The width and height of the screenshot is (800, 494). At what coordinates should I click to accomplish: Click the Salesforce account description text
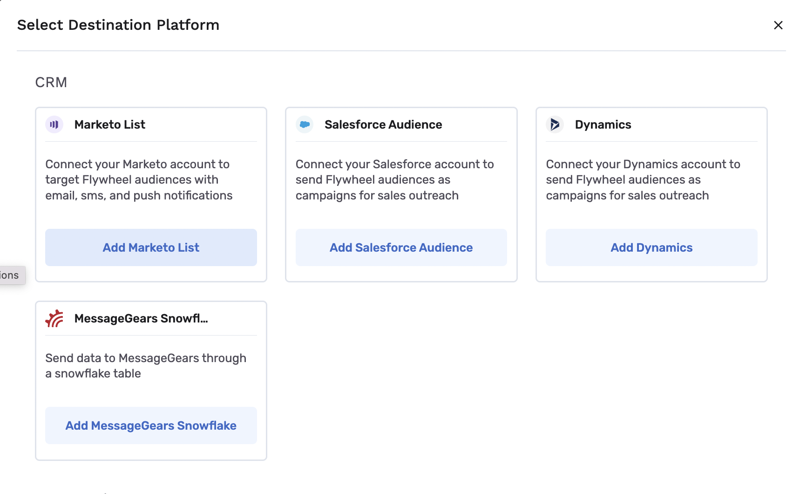tap(394, 180)
